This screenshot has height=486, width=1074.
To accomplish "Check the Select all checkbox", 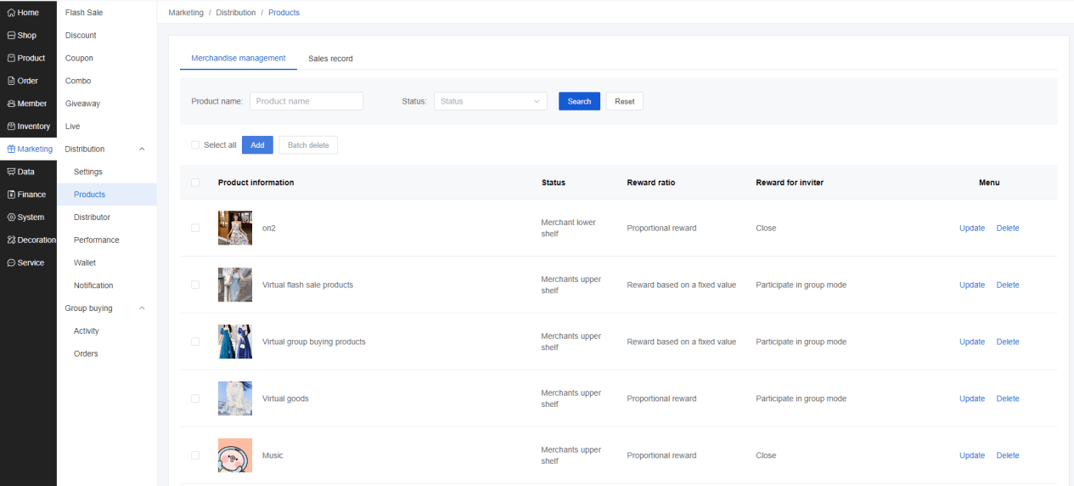I will pyautogui.click(x=195, y=145).
